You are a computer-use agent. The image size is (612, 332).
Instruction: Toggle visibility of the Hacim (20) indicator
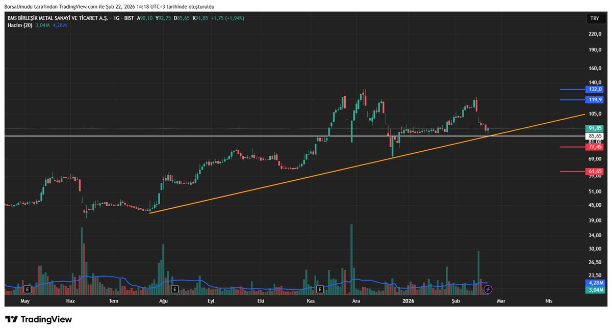coord(20,24)
